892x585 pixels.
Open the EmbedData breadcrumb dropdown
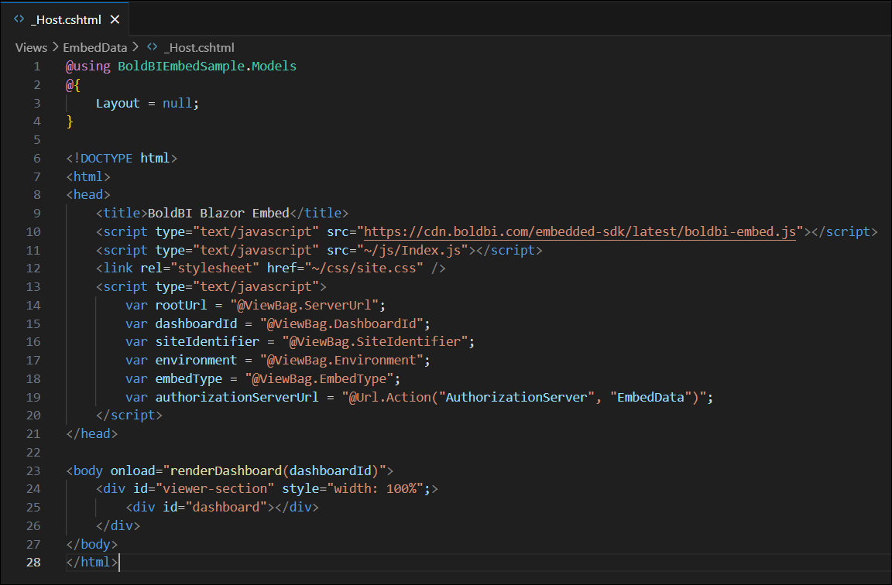point(94,47)
